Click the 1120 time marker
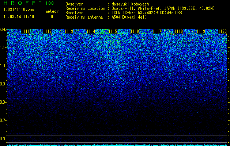The image size is (230, 146). pos(223,31)
